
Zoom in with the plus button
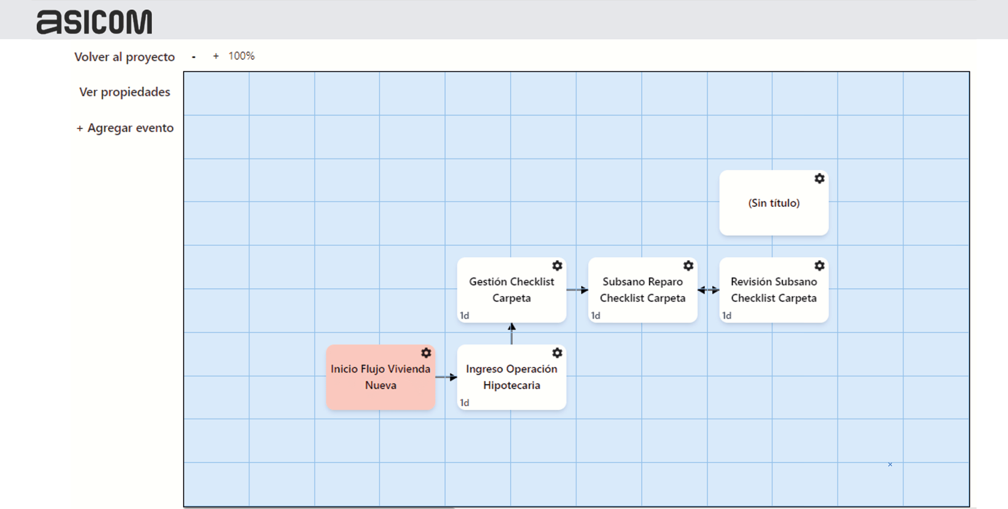(x=216, y=56)
